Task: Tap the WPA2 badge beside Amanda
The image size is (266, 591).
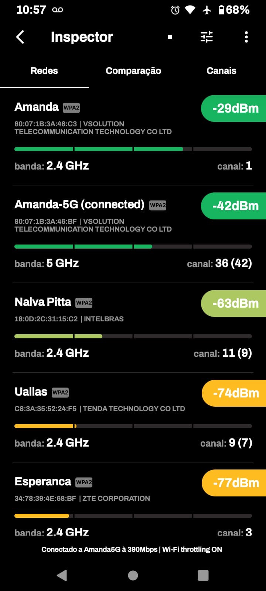Action: [71, 108]
